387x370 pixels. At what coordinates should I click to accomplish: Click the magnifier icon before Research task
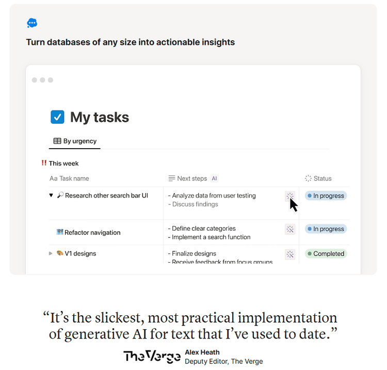(60, 196)
